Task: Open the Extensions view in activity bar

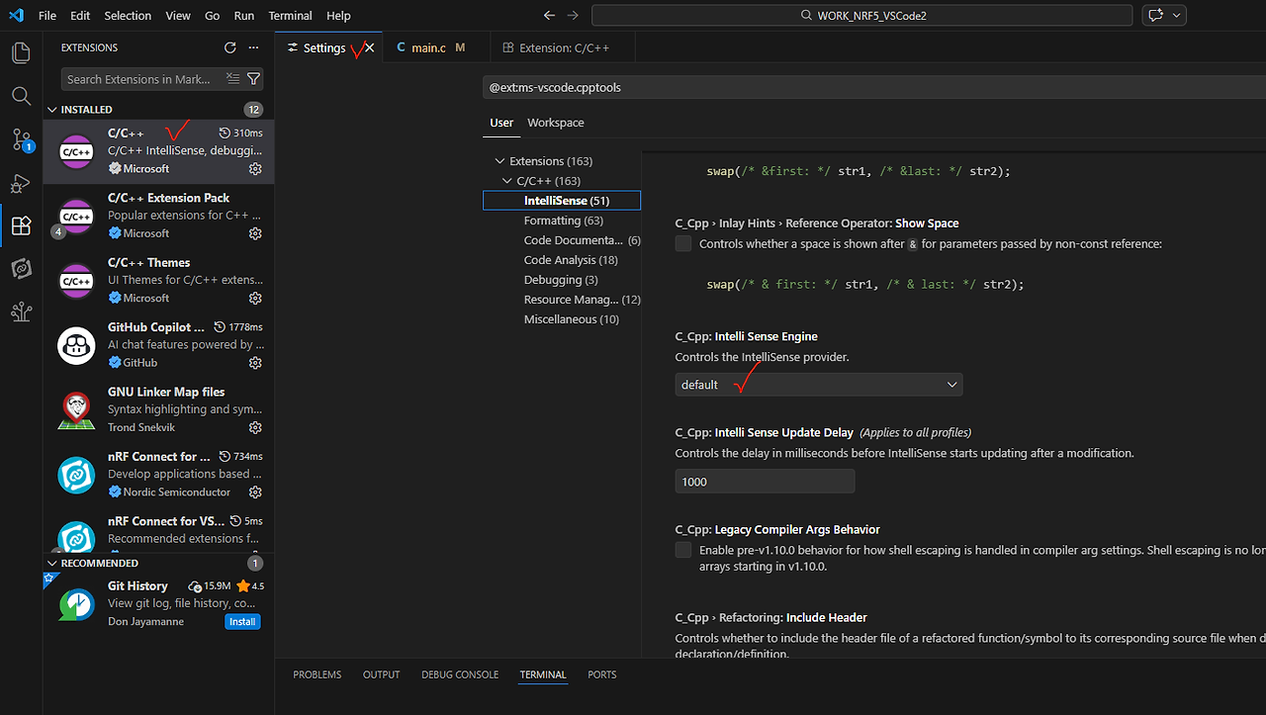Action: coord(21,225)
